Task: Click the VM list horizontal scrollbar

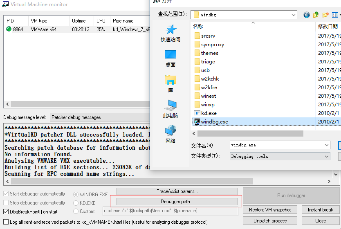Action: (81, 104)
